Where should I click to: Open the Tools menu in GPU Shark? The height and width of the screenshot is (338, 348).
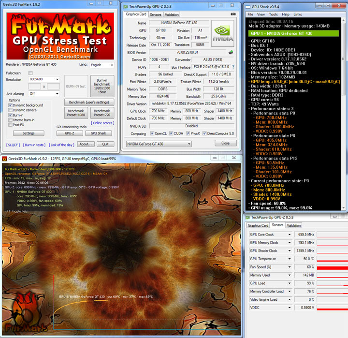click(x=273, y=14)
